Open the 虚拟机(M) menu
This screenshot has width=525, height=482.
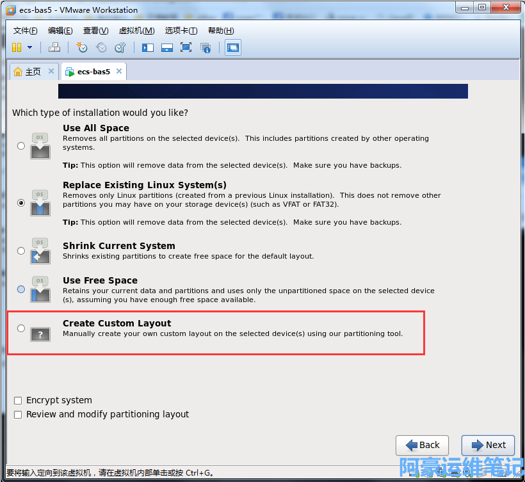click(x=136, y=31)
